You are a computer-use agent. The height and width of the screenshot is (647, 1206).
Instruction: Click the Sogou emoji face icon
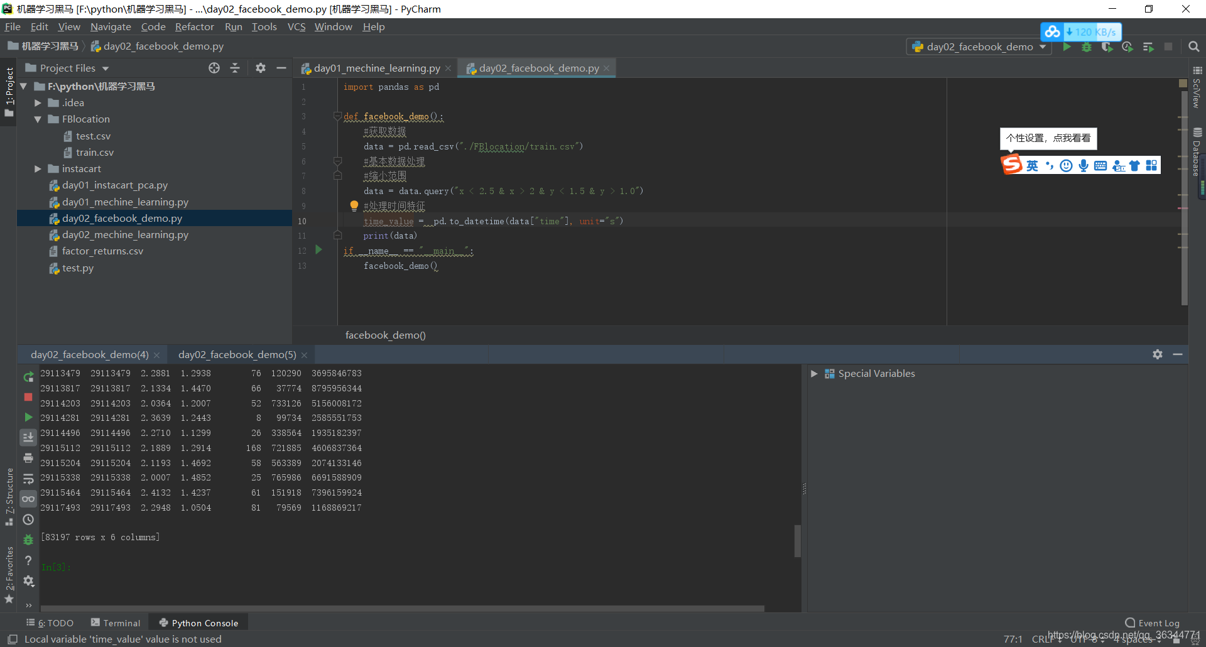1066,165
